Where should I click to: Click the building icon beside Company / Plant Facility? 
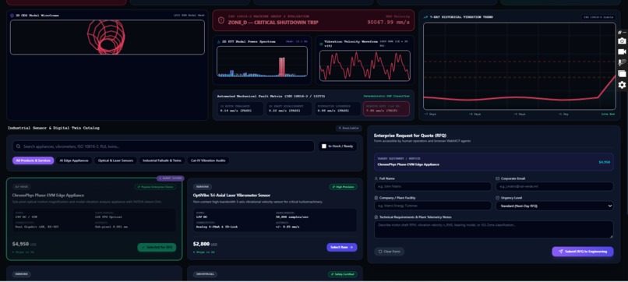click(x=376, y=198)
